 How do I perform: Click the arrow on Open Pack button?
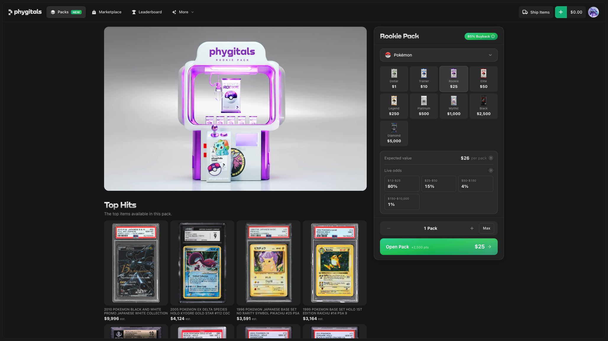pos(490,247)
